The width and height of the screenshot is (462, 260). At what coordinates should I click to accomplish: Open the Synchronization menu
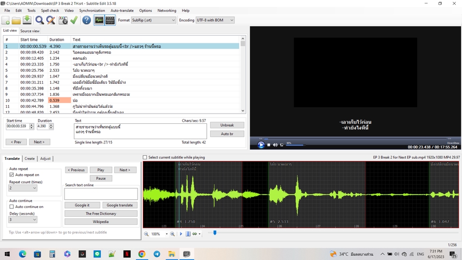click(92, 10)
